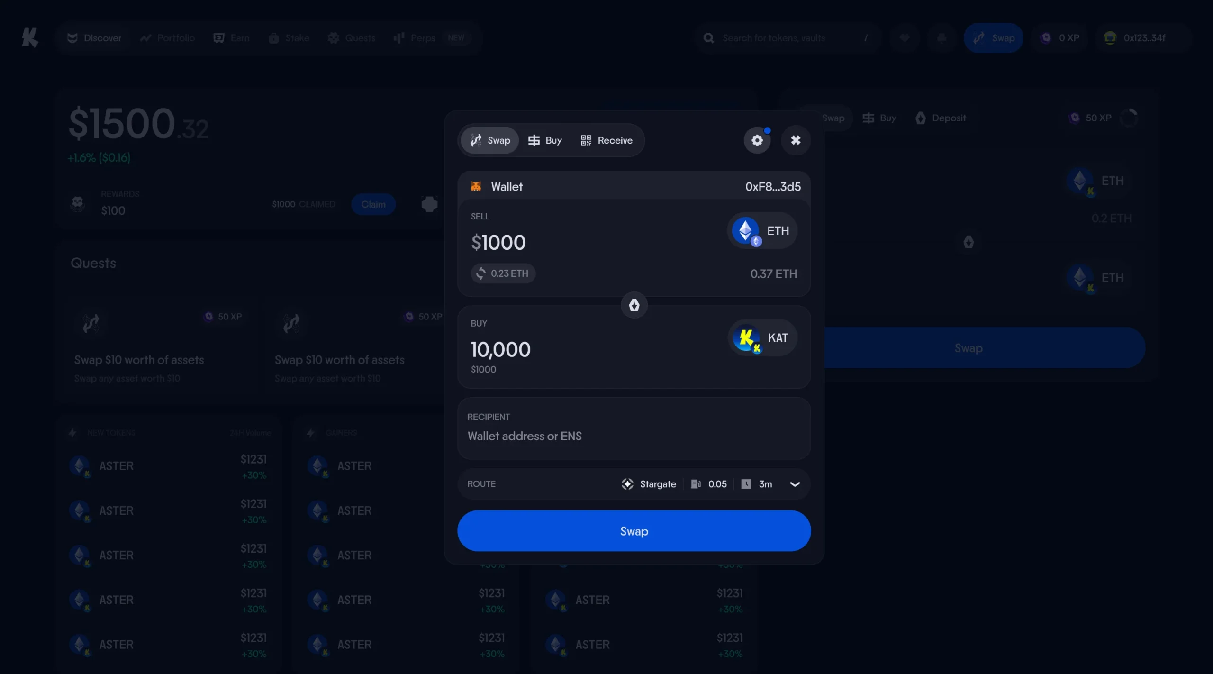The image size is (1213, 674).
Task: Click the Gainers lightning icon
Action: click(311, 433)
